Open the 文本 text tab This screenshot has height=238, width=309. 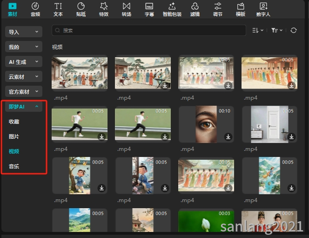[x=58, y=9]
